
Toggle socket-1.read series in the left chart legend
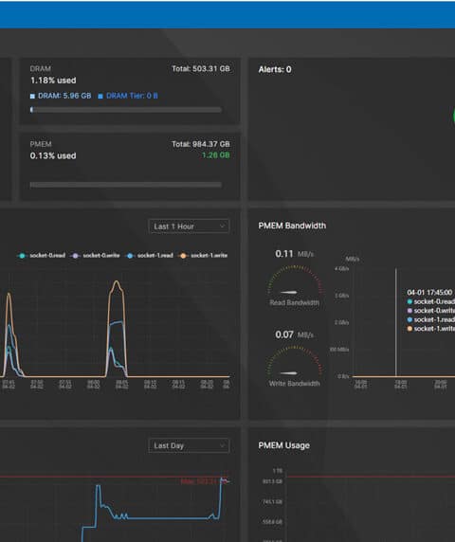coord(150,256)
